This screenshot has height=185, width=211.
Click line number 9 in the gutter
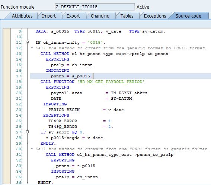point(20,31)
